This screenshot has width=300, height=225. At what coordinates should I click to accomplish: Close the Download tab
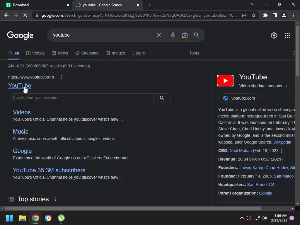(68, 5)
